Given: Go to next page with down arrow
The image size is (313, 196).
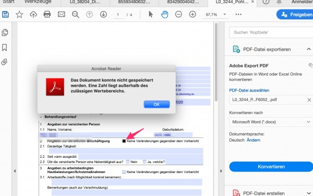Looking at the screenshot, I should [x=103, y=15].
